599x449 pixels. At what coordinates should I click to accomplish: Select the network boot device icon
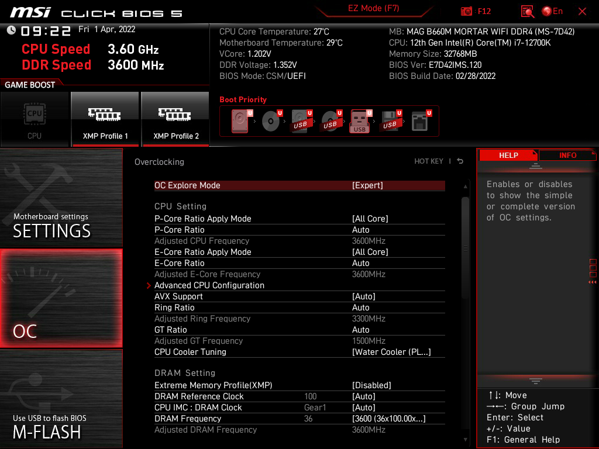click(x=421, y=121)
